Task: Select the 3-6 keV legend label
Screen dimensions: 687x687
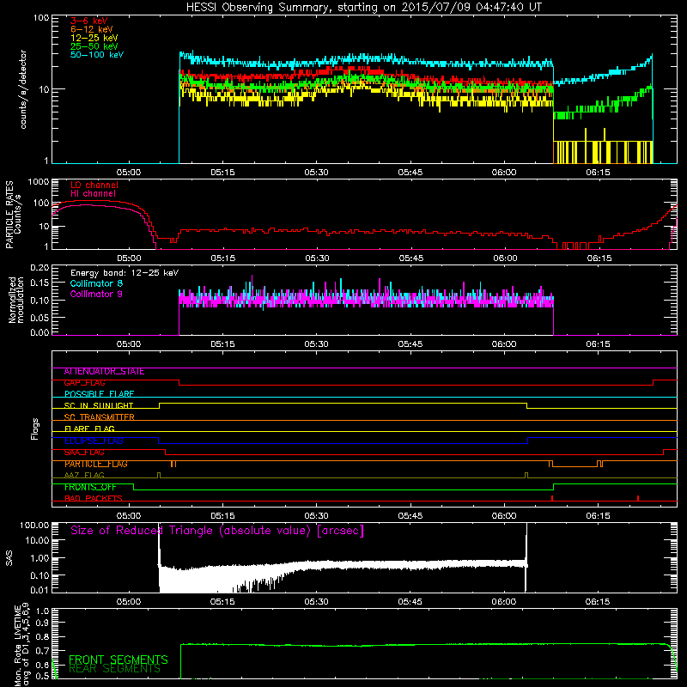Action: point(89,21)
